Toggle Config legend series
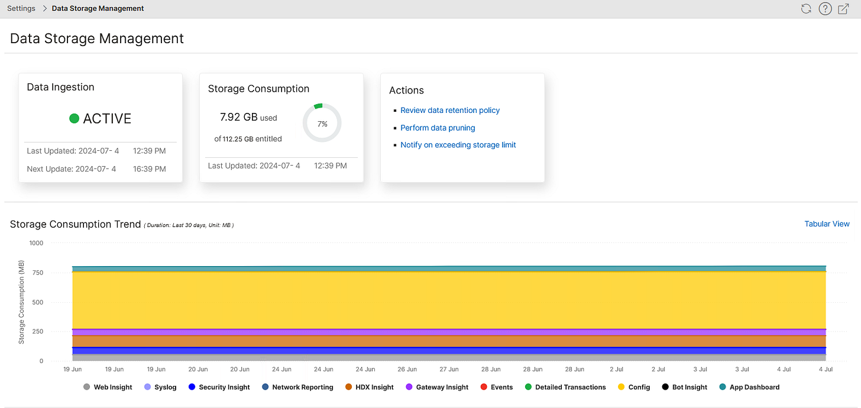The image size is (861, 408). (x=633, y=387)
